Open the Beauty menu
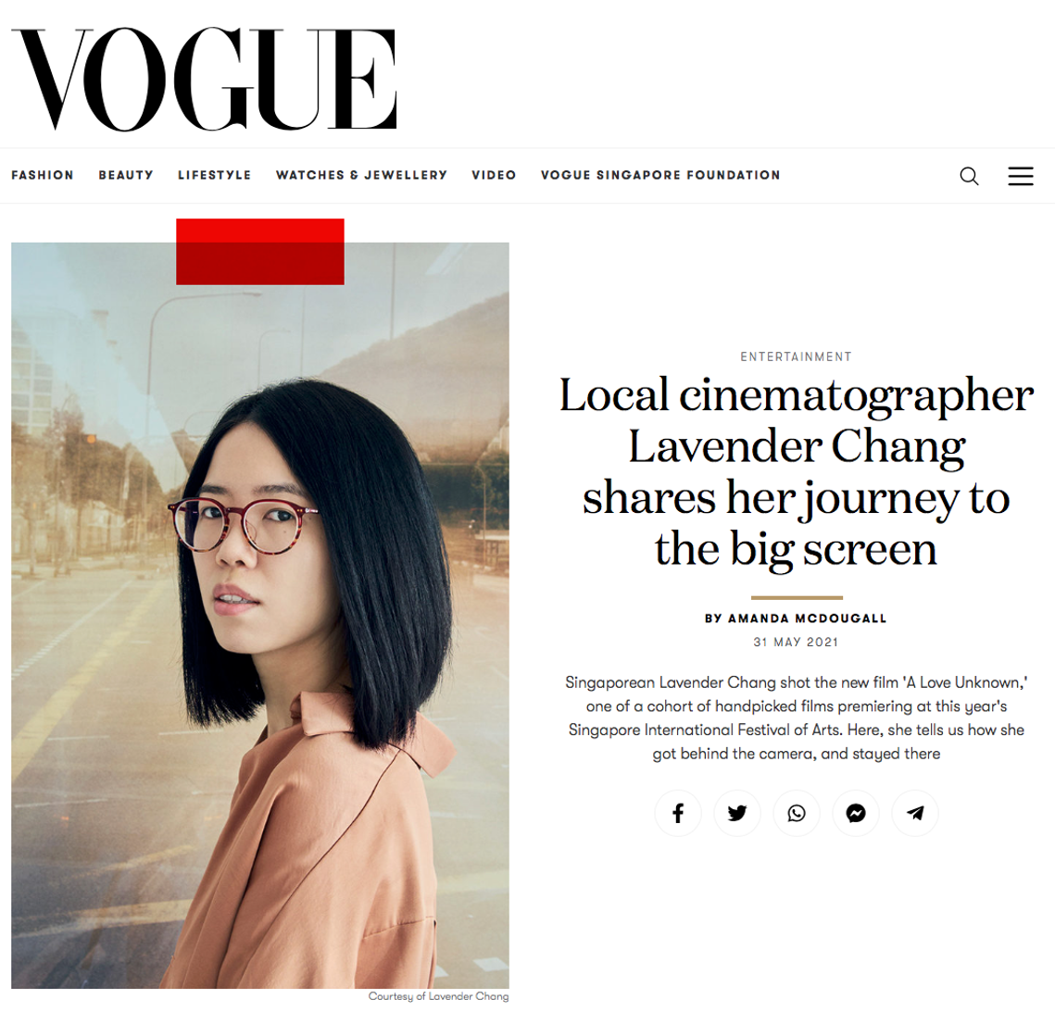1055x1024 pixels. (126, 175)
